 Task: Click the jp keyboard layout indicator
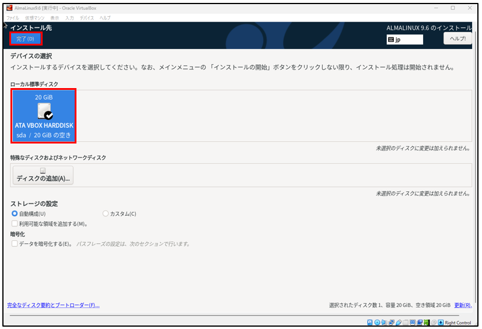tap(404, 40)
